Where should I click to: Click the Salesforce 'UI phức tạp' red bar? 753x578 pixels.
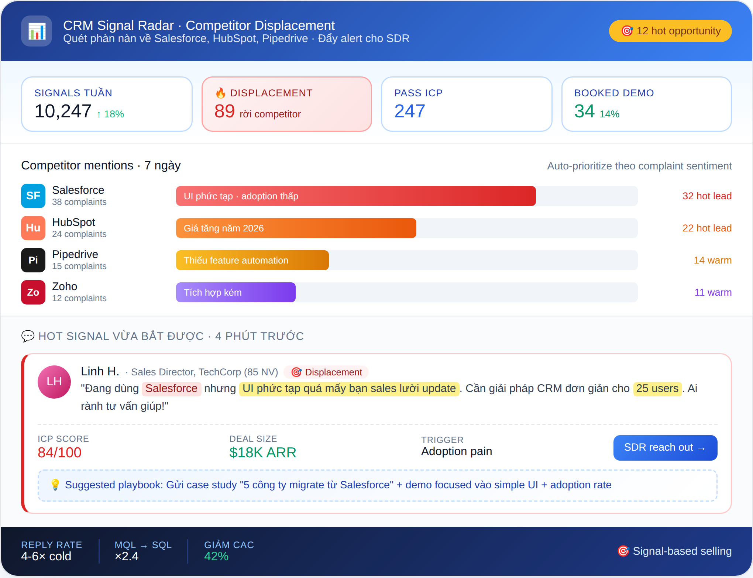356,196
